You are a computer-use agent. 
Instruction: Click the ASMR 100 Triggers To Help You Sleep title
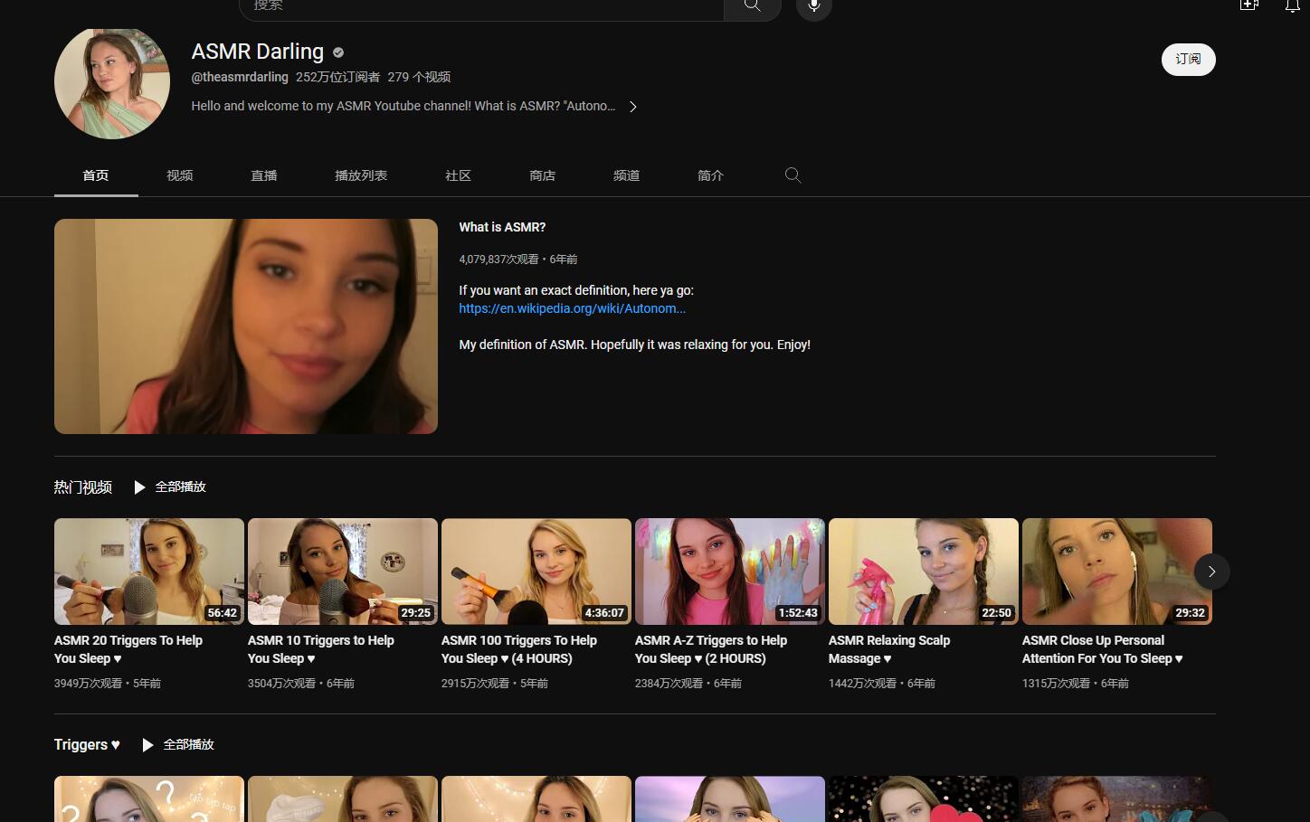pos(519,649)
